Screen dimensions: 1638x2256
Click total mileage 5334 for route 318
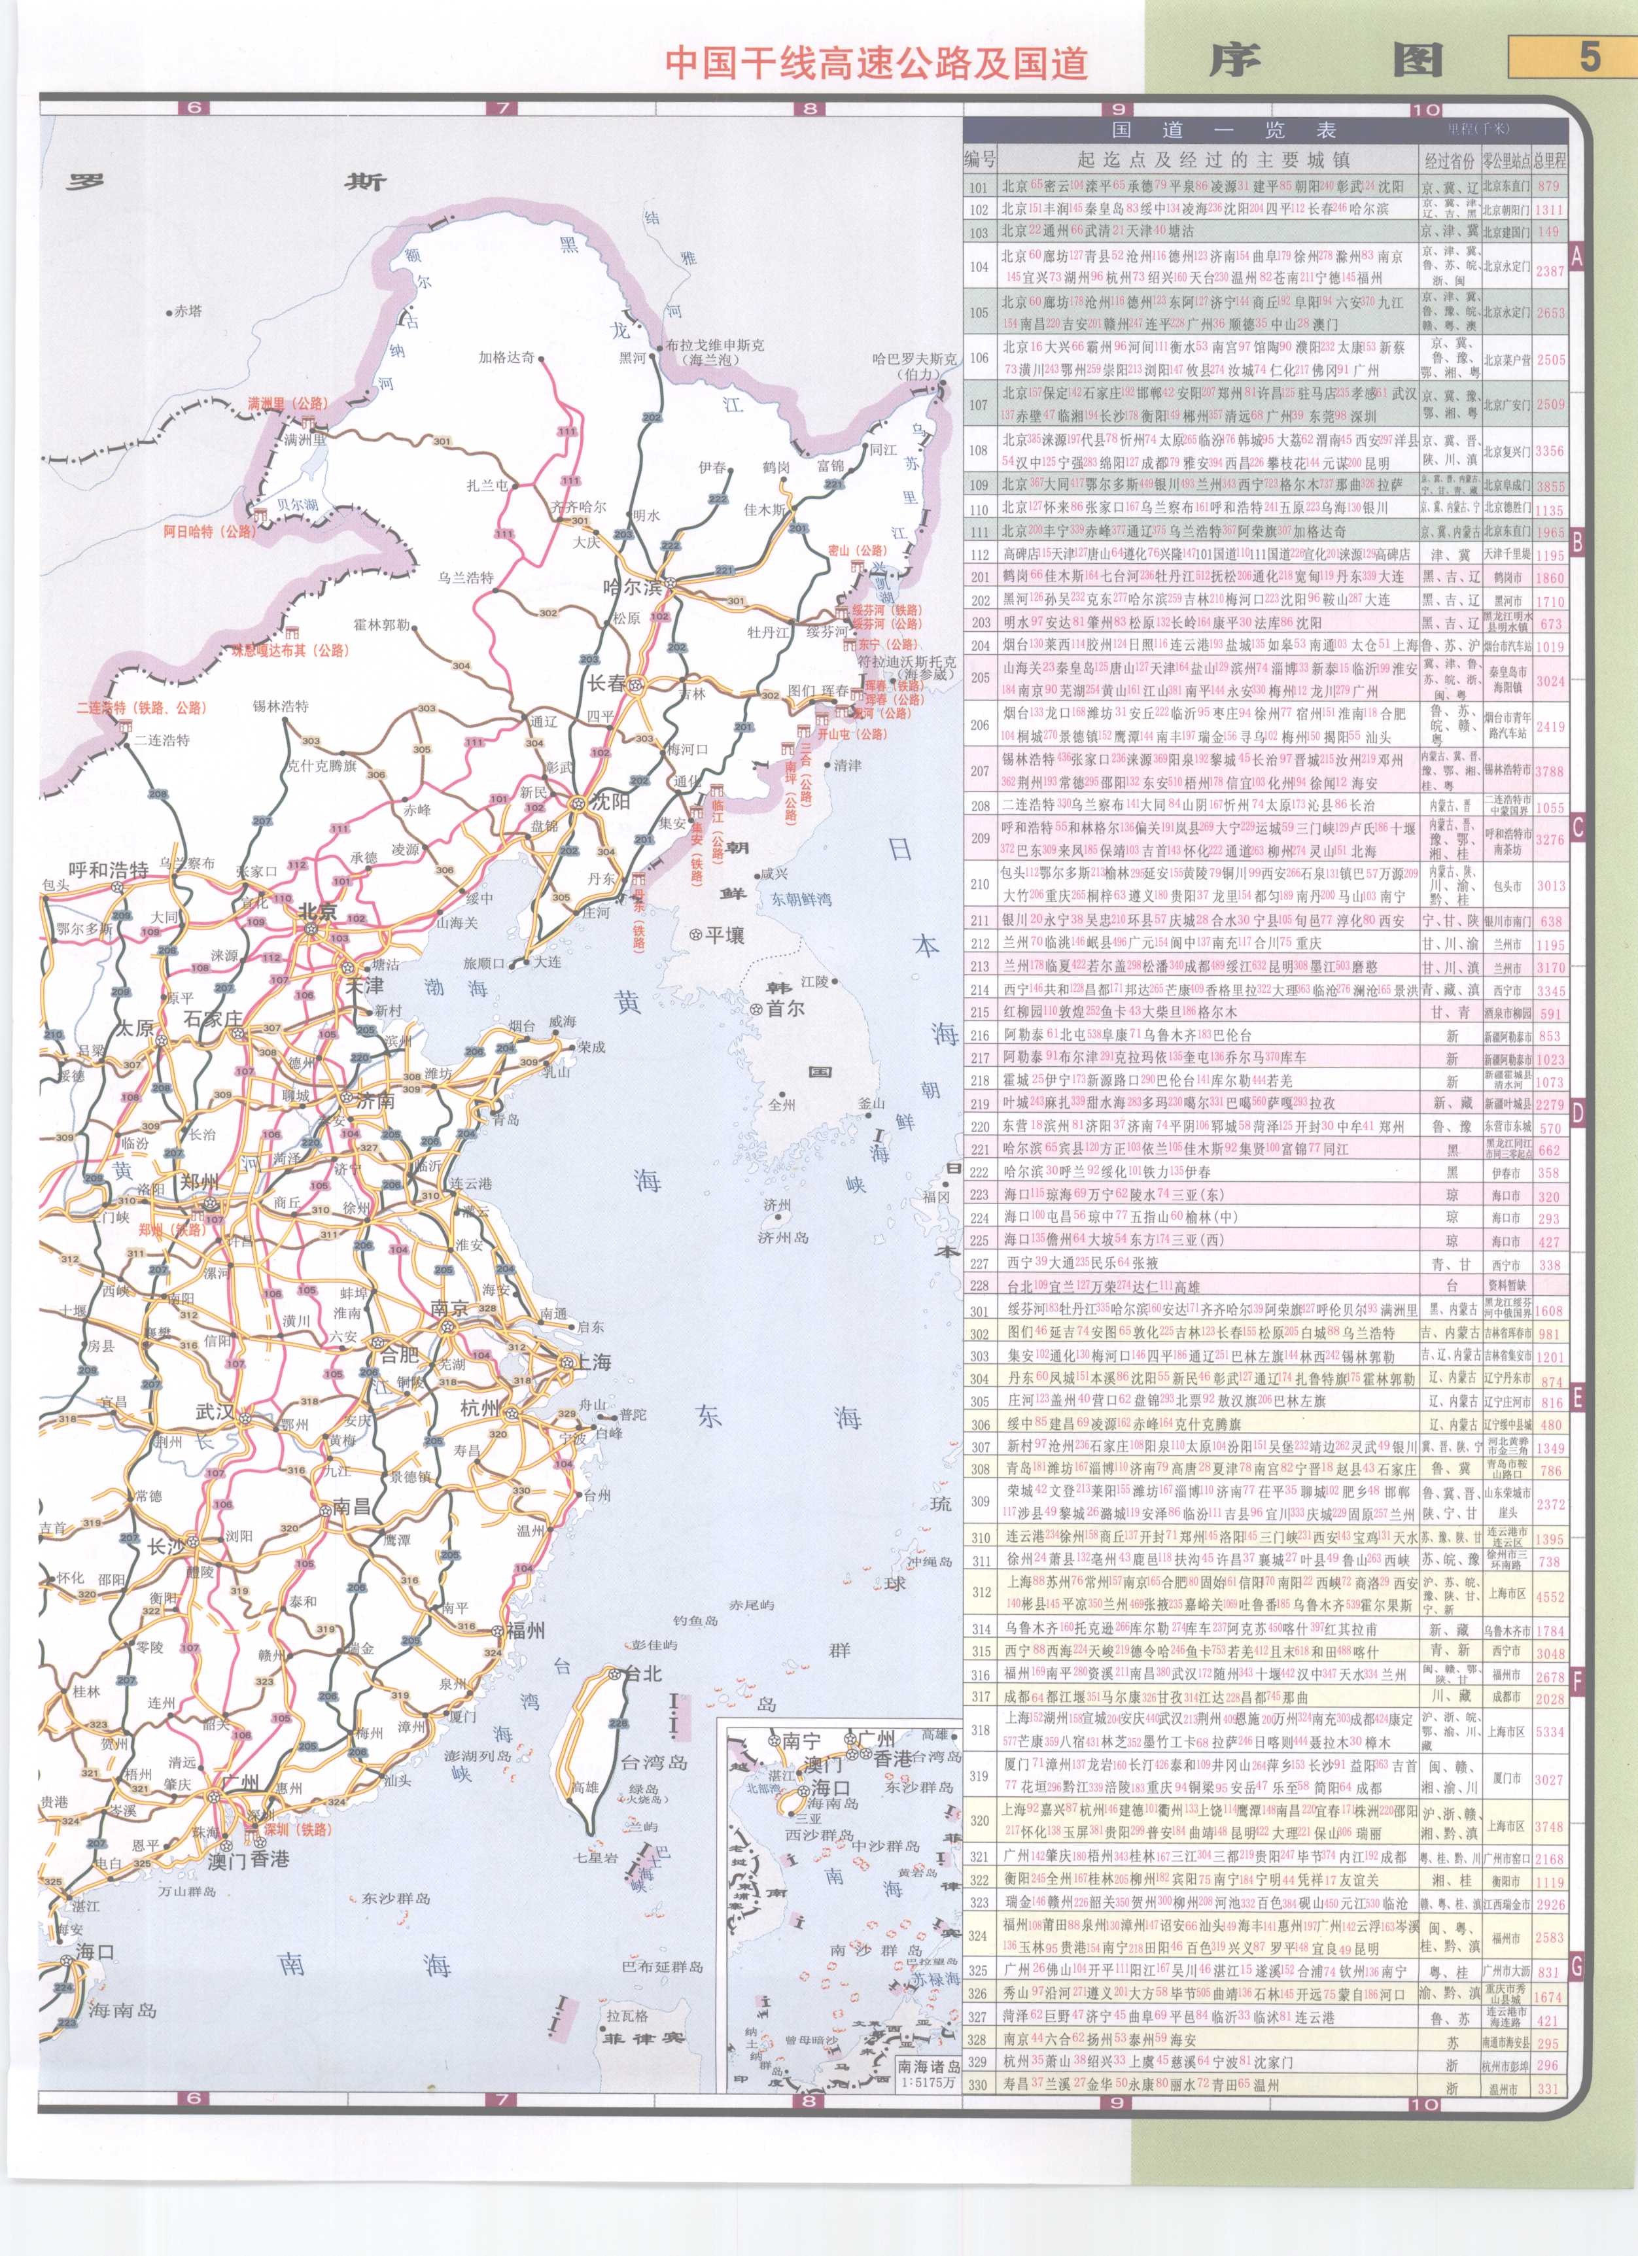coord(1550,1732)
